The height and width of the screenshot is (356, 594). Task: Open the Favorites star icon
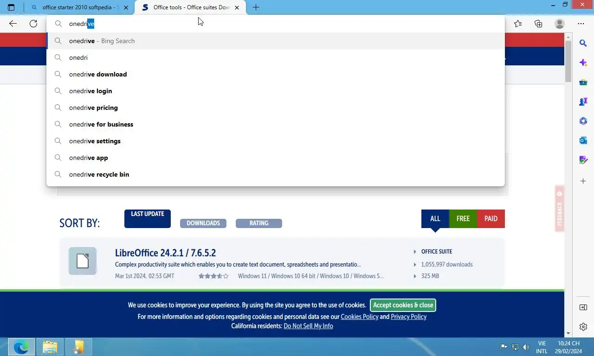tap(518, 24)
